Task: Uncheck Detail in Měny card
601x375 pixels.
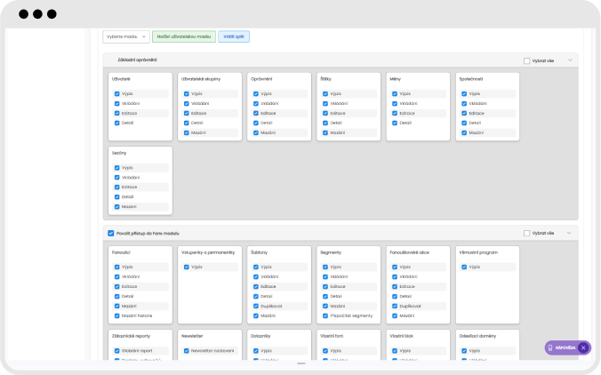Action: tap(395, 123)
